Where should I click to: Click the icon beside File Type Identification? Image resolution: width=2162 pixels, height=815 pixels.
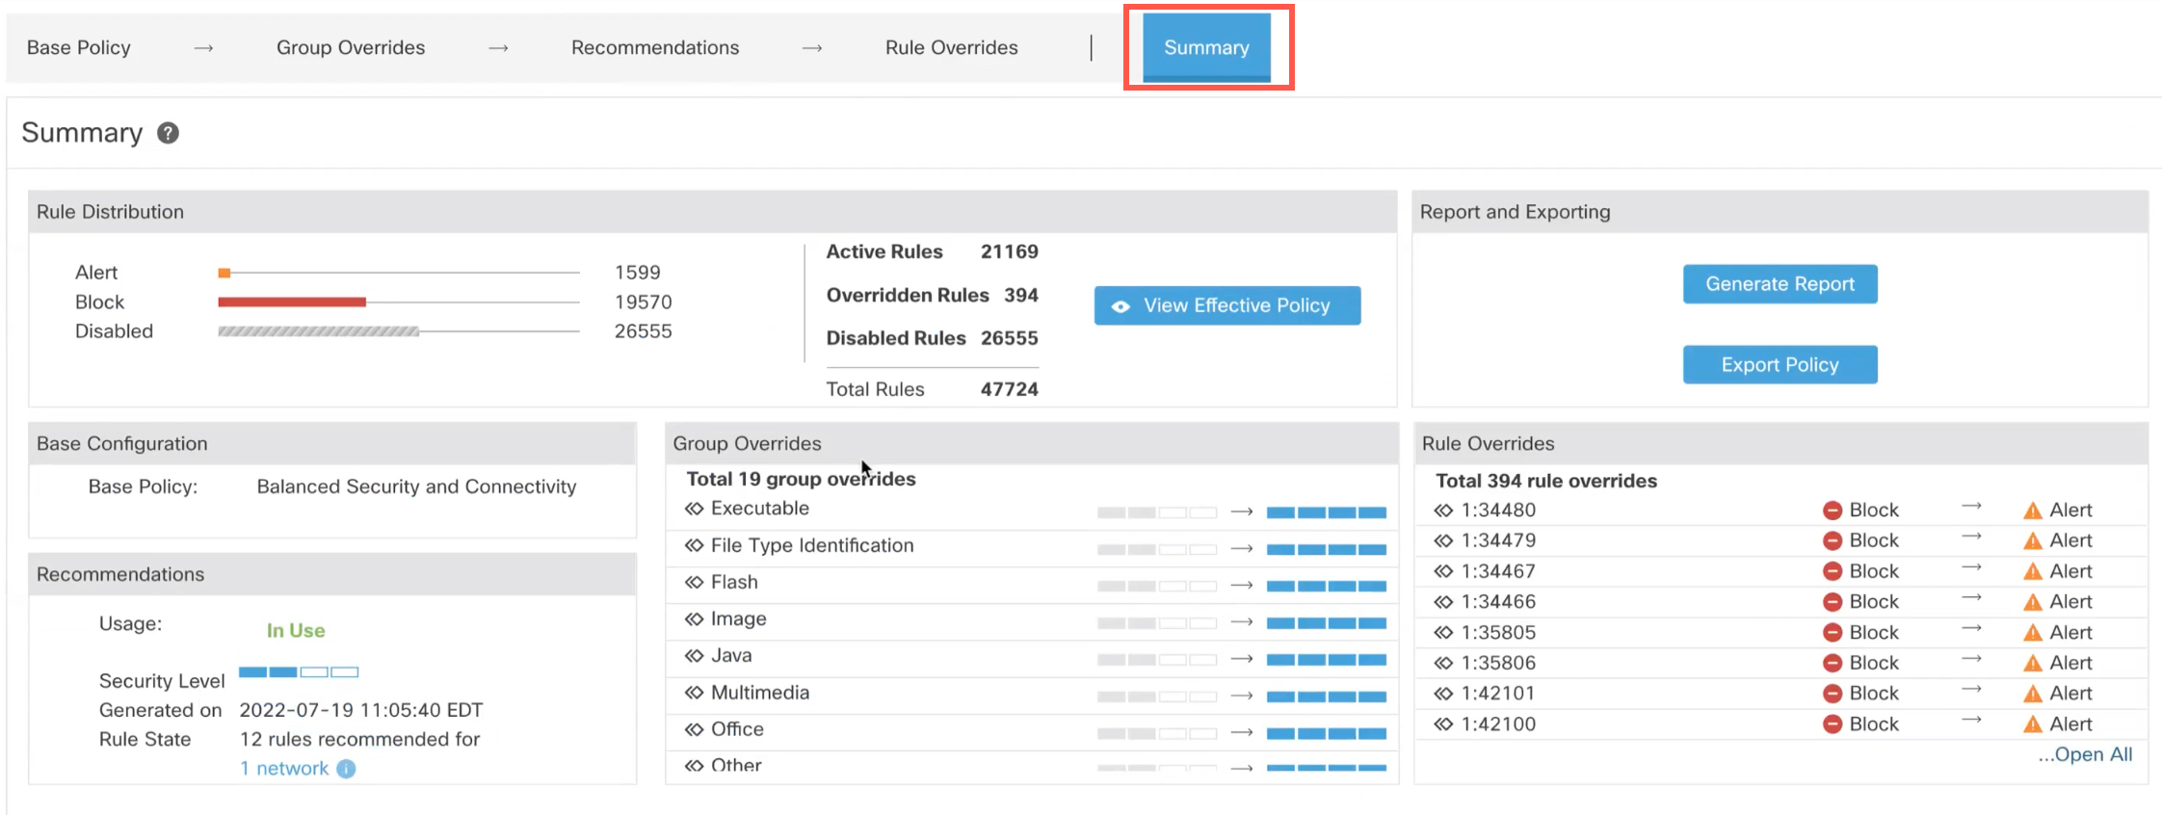694,545
